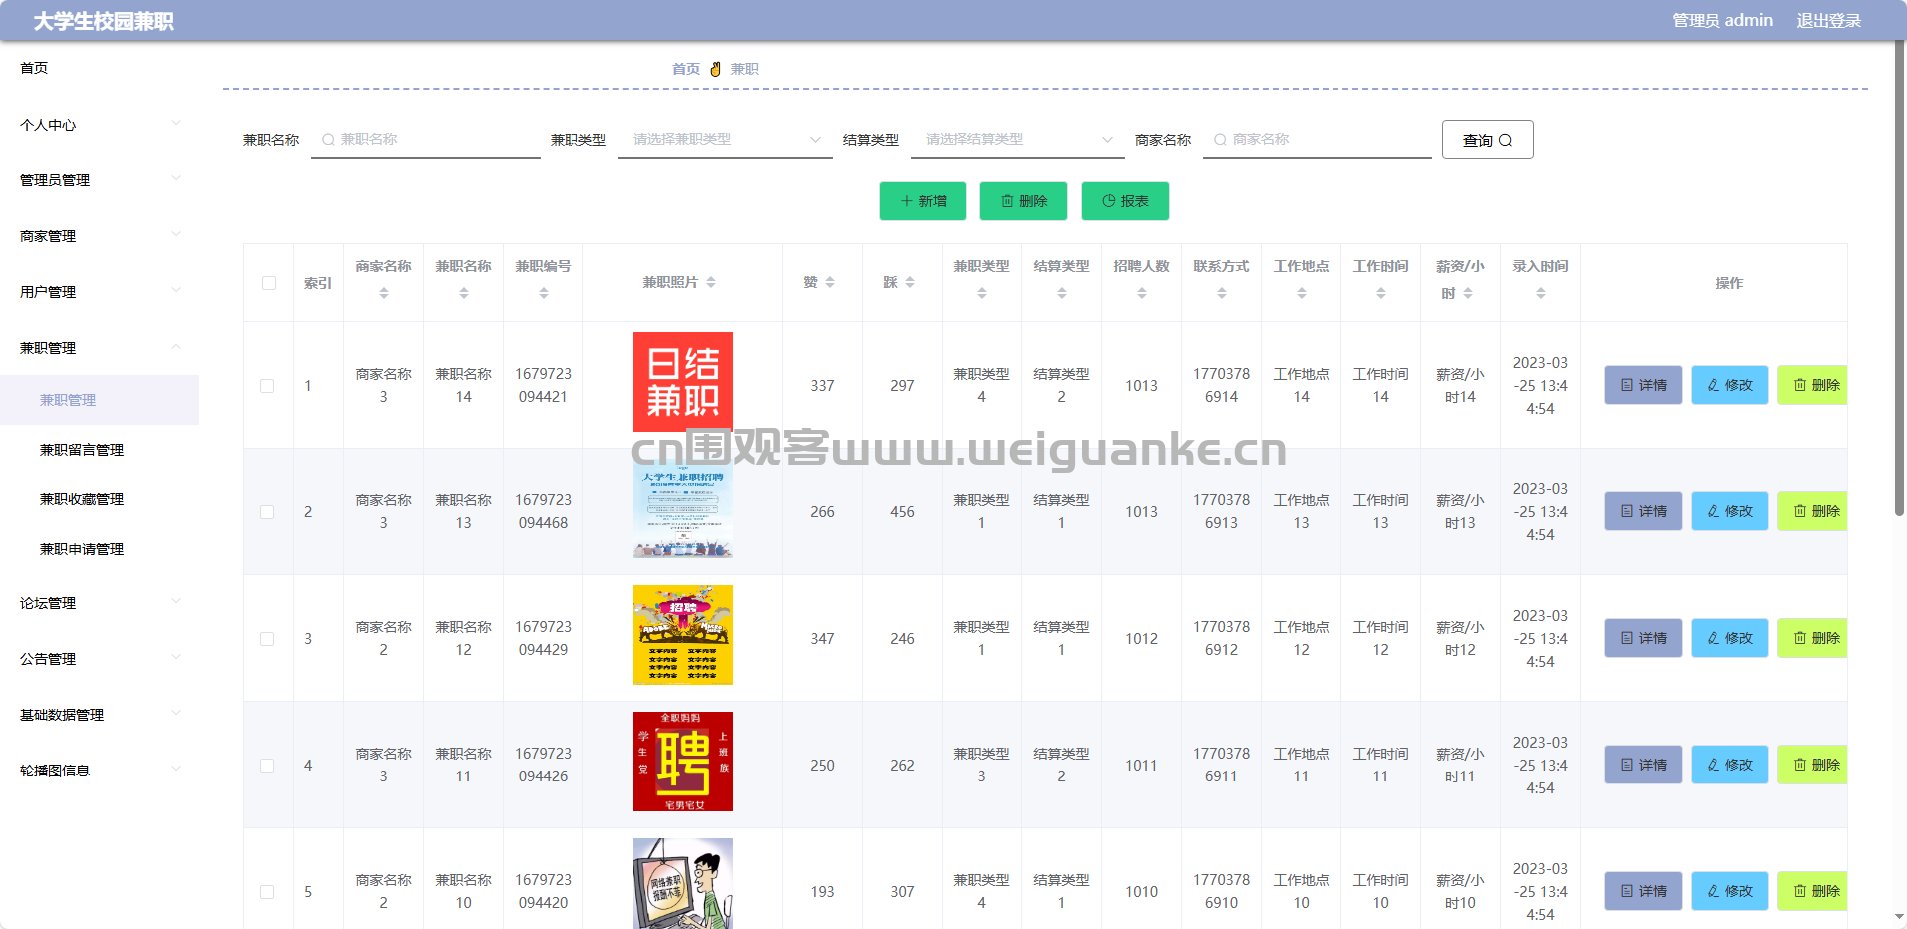Click 修改 for row 5

point(1729,891)
